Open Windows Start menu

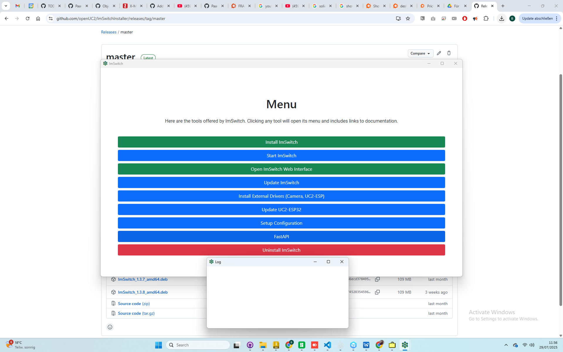coord(158,345)
